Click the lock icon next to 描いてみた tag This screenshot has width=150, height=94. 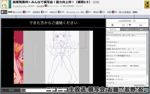[24, 12]
